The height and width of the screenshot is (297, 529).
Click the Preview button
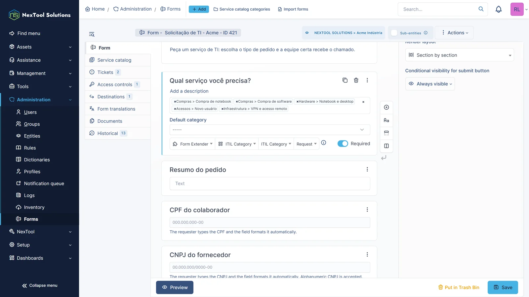[x=175, y=287]
